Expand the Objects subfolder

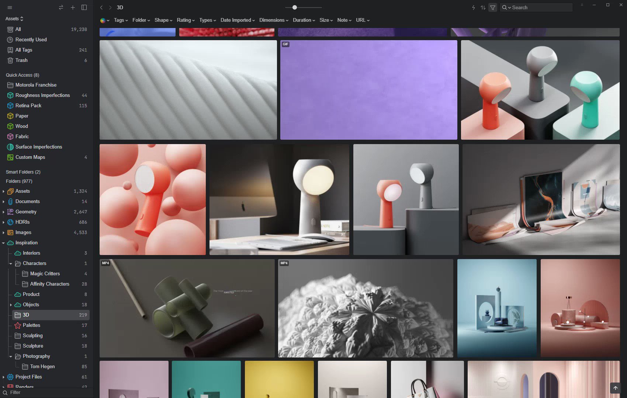tap(11, 305)
